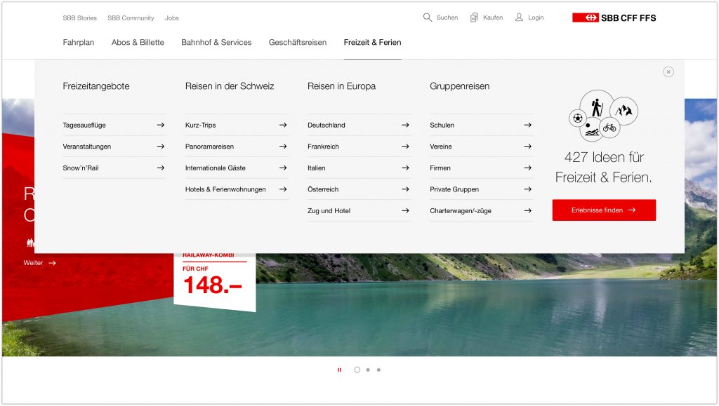Click the SBB CFF FFS logo

(614, 17)
